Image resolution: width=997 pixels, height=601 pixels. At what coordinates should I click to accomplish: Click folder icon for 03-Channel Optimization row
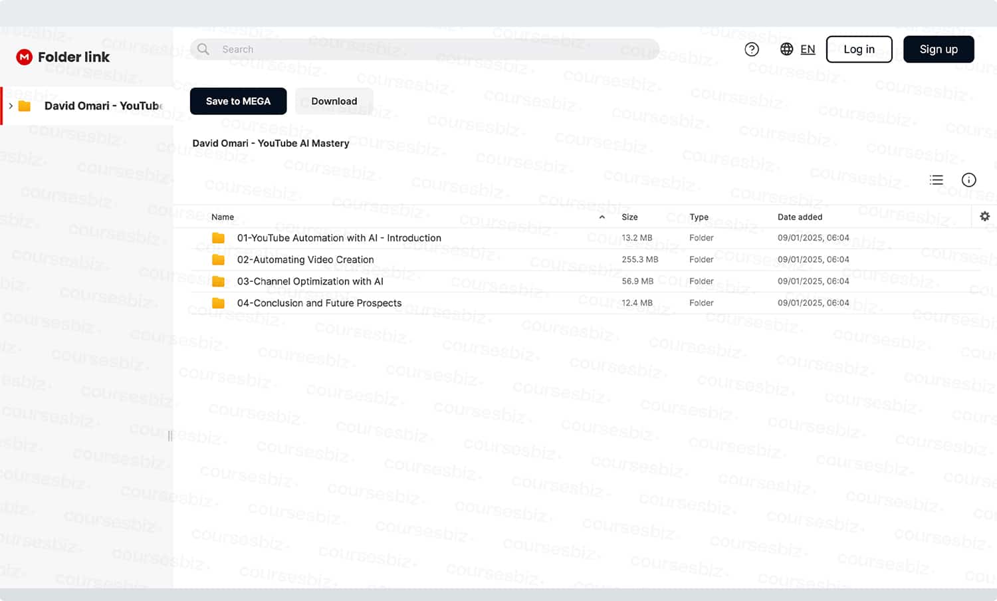(218, 281)
